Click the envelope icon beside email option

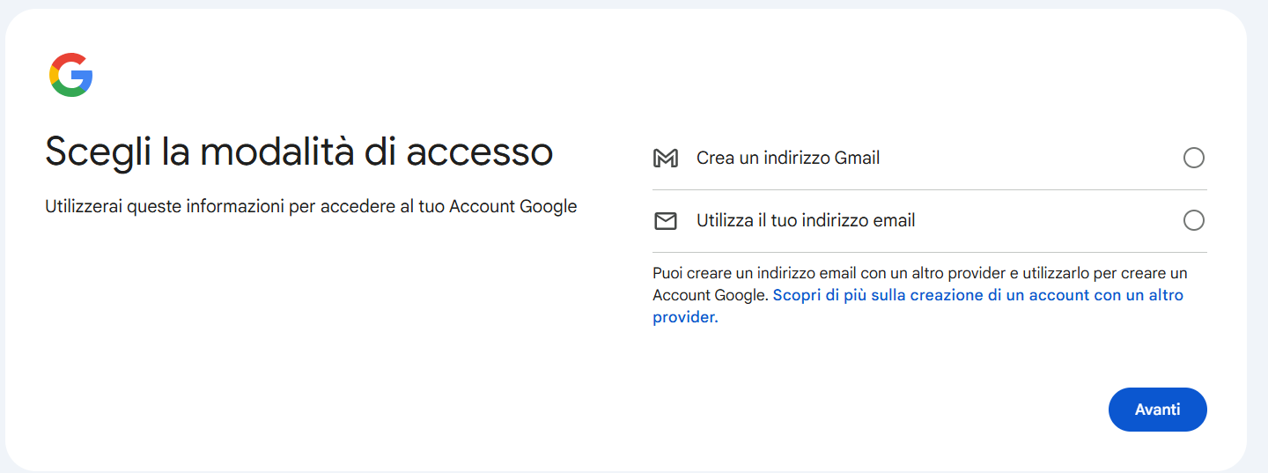click(666, 221)
